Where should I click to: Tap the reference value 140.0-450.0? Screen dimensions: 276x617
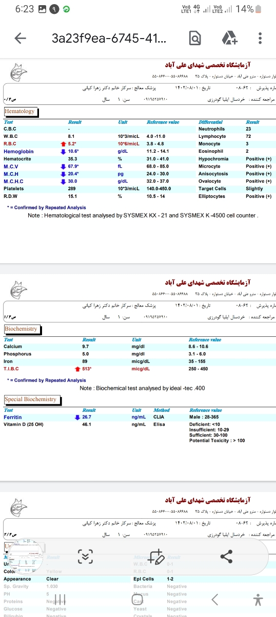point(158,189)
